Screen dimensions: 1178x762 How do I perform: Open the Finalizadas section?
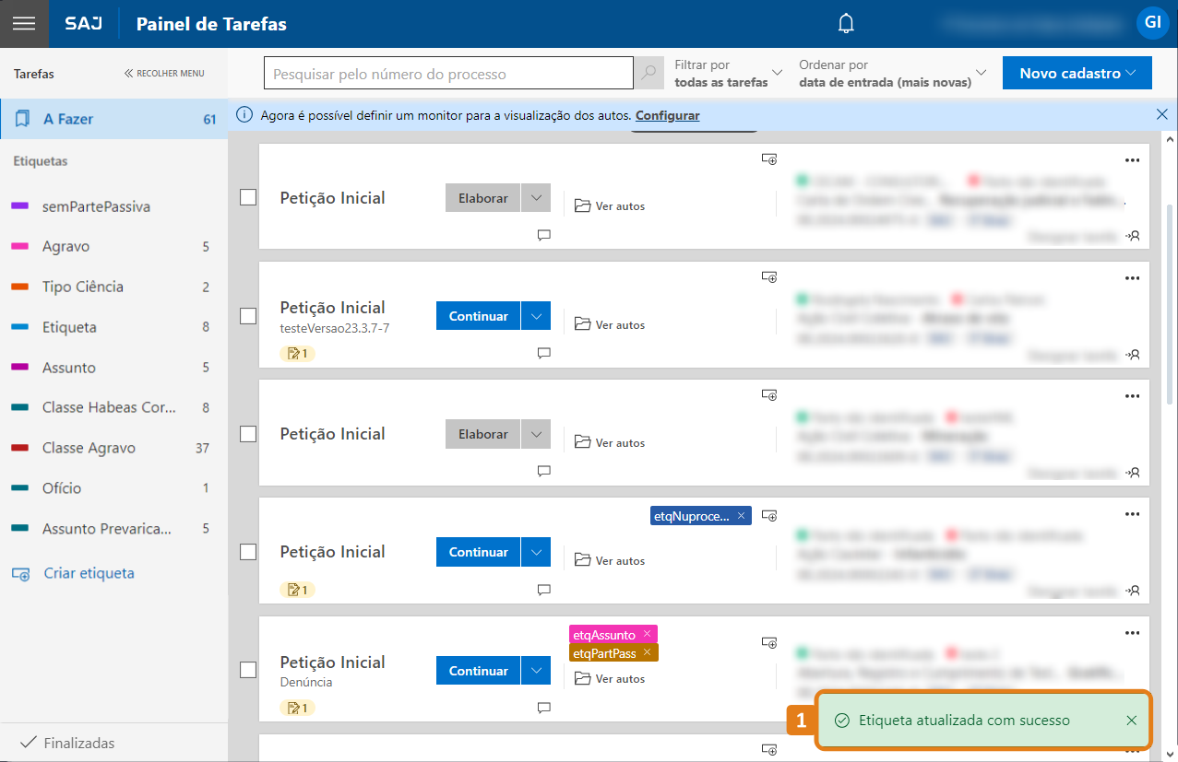[x=78, y=743]
